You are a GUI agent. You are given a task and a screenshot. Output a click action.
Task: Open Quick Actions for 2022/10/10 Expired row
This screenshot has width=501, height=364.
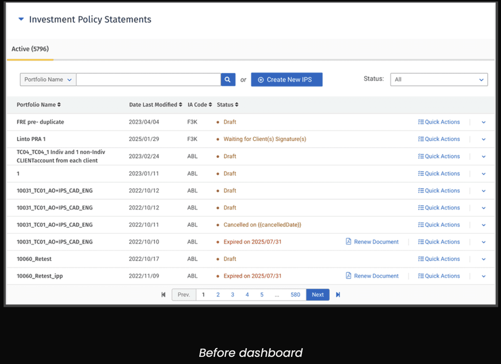[x=439, y=242]
